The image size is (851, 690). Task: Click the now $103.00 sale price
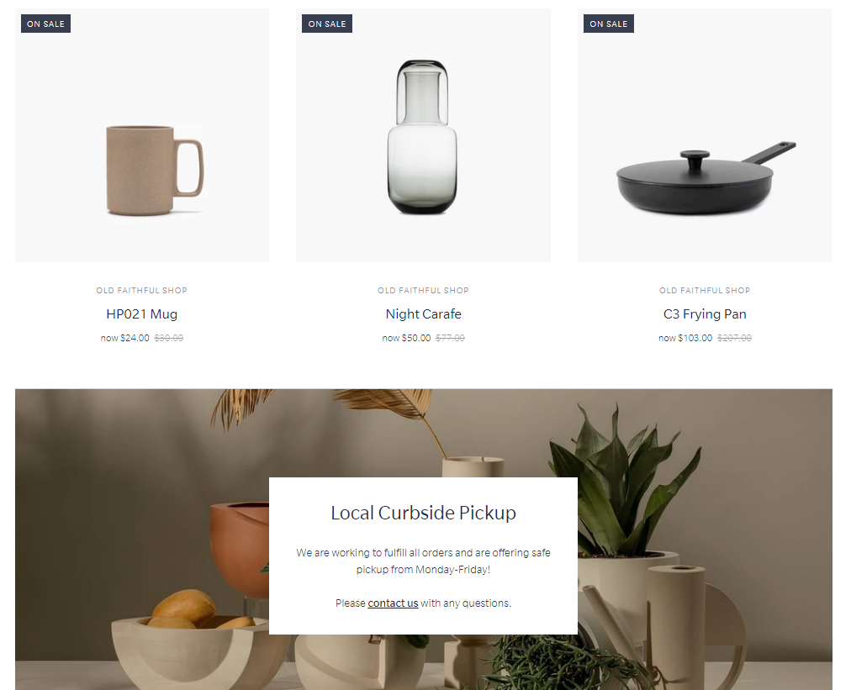coord(685,338)
